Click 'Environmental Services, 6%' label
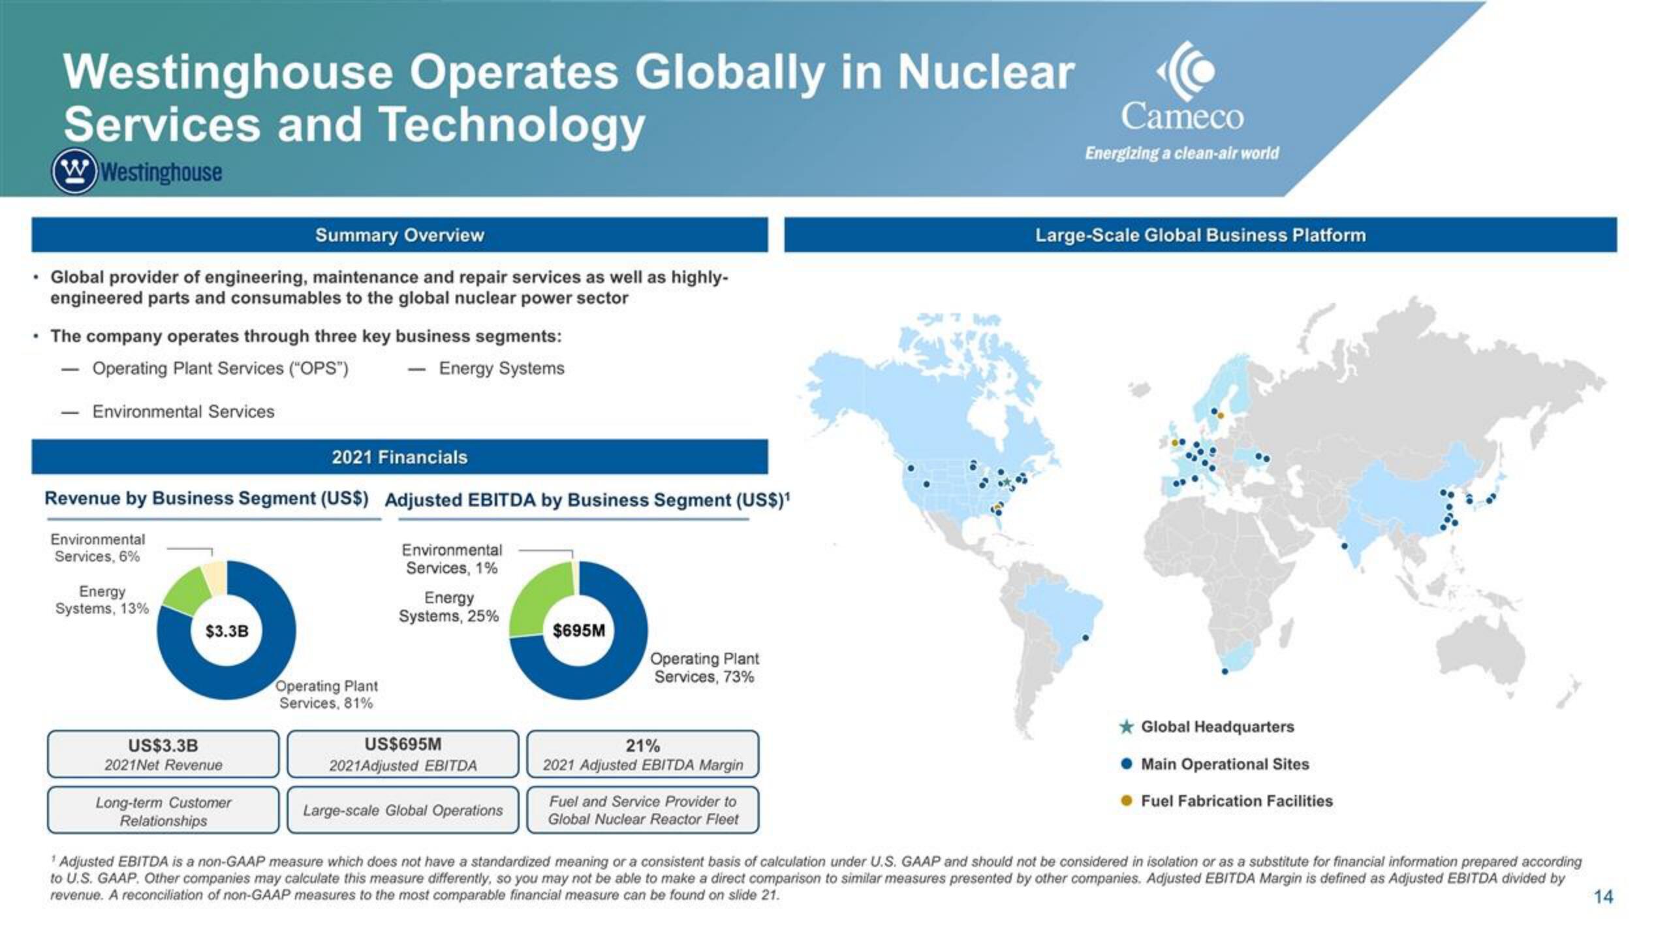 pos(97,548)
